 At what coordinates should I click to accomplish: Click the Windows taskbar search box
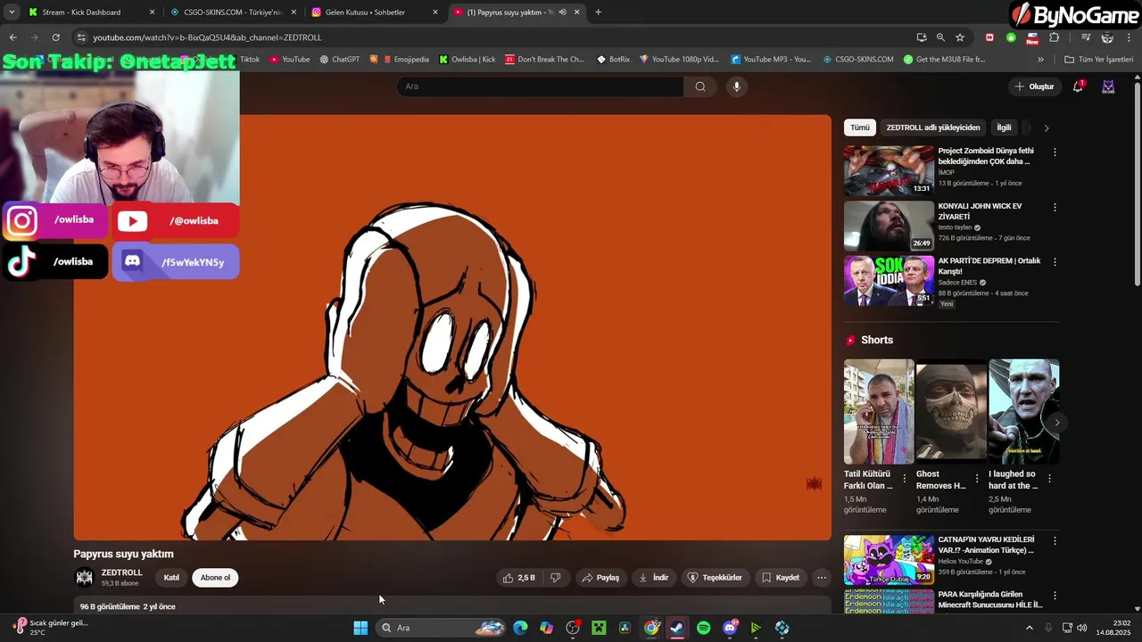point(442,628)
